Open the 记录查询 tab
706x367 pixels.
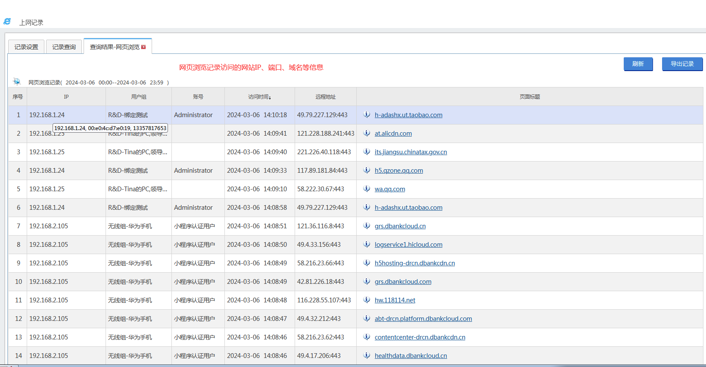tap(64, 47)
